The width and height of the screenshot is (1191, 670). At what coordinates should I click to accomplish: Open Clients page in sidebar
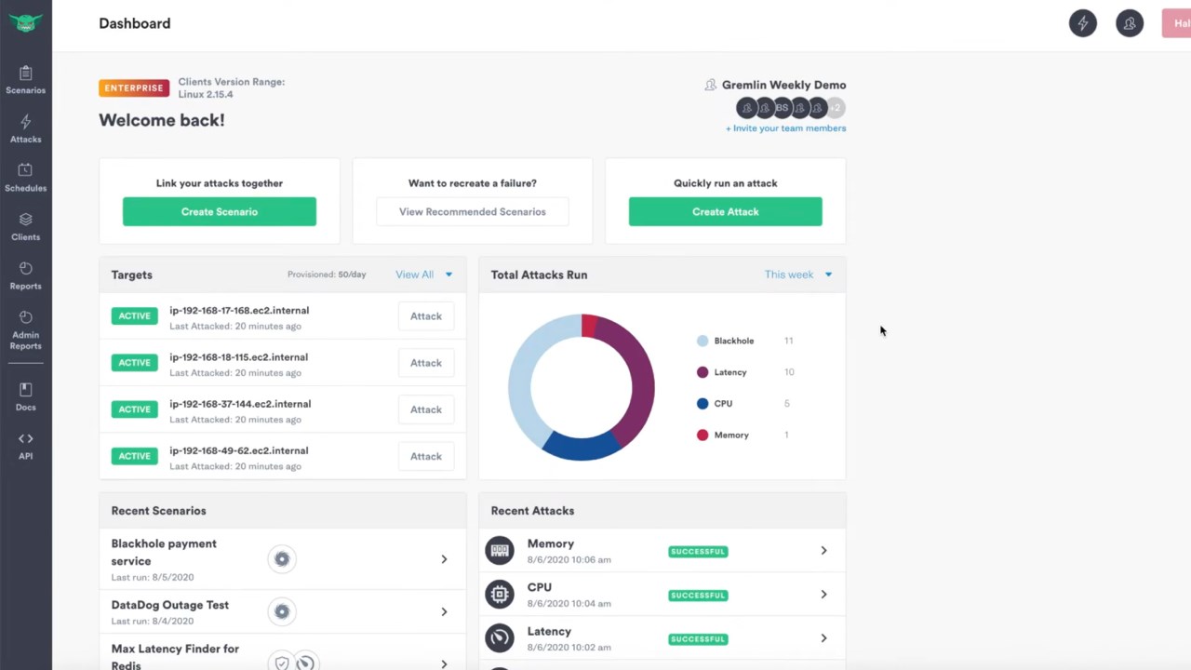pos(25,227)
